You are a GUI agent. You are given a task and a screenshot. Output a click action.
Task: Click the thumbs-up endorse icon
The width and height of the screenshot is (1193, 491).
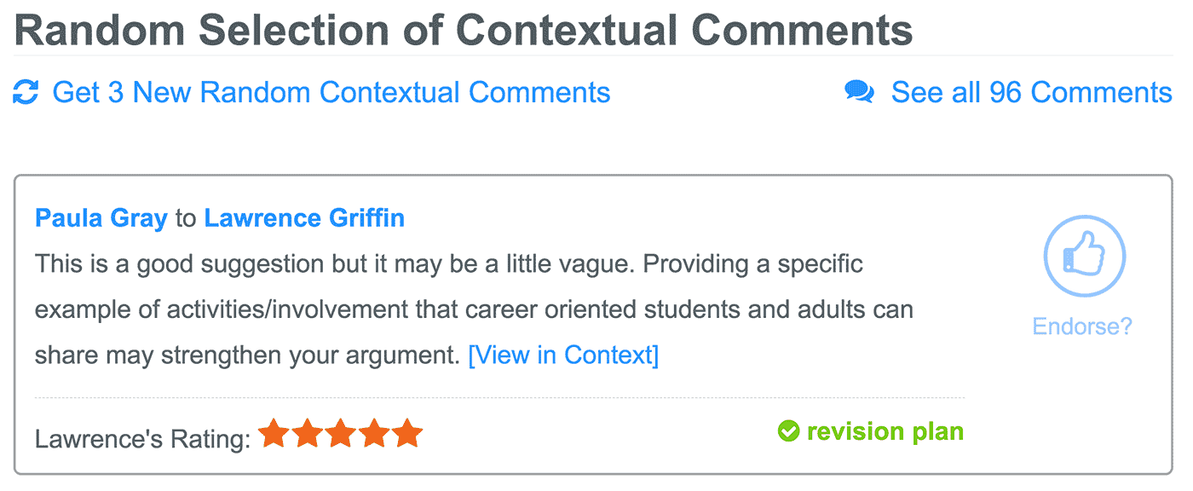coord(1084,256)
